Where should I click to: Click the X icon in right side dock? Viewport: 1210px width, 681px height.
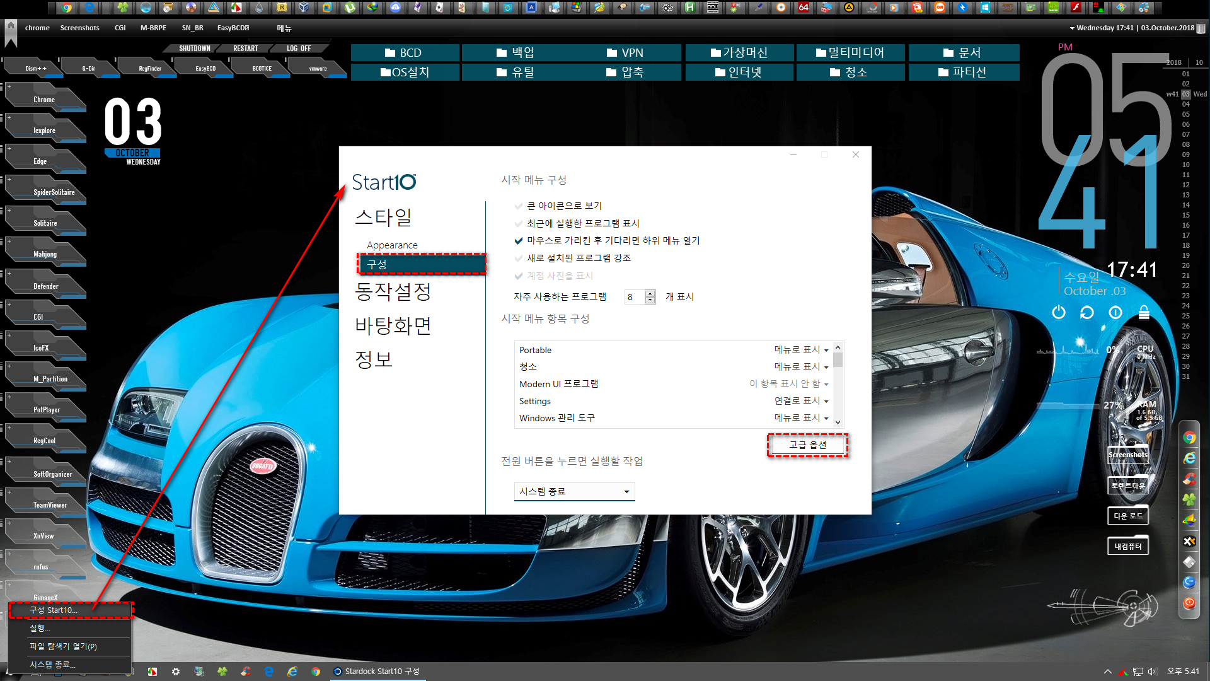pyautogui.click(x=1189, y=541)
